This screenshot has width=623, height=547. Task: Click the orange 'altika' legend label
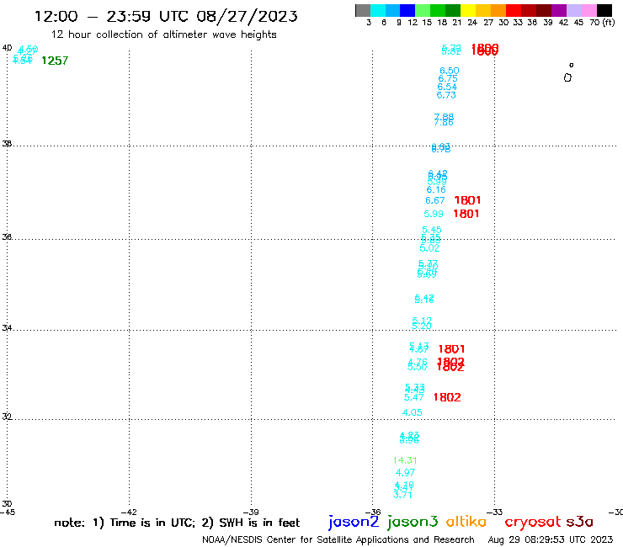pyautogui.click(x=466, y=521)
